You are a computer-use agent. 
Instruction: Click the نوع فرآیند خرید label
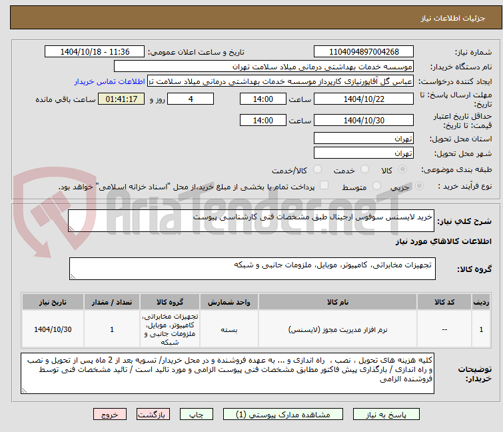click(465, 186)
